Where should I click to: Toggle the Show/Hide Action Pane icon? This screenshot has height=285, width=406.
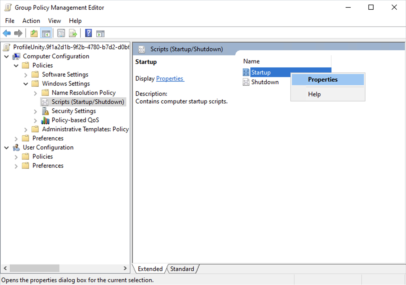(100, 33)
